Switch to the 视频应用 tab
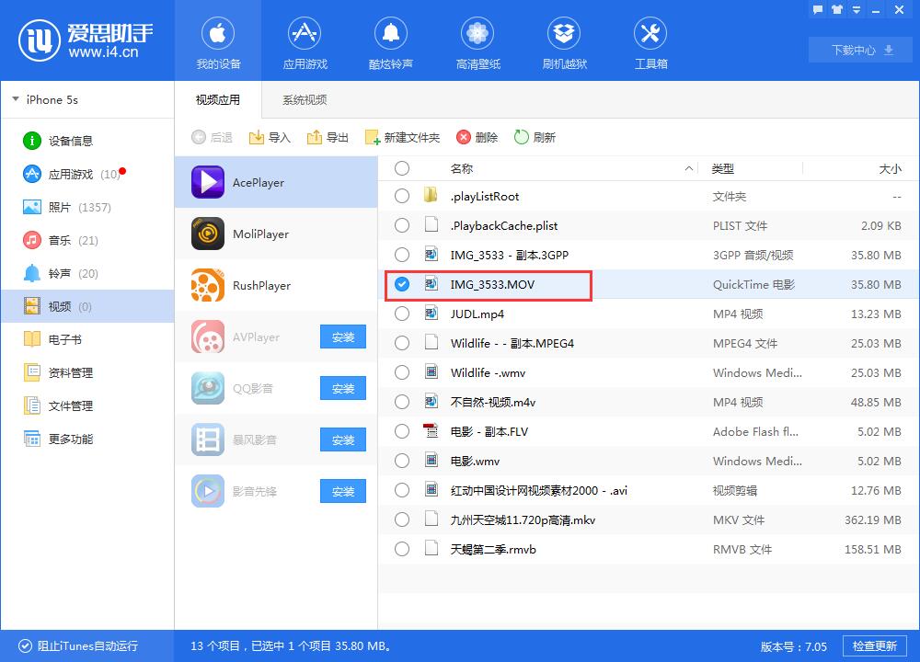 pos(217,99)
